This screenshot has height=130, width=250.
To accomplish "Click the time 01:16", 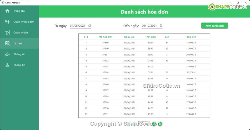I will click(x=150, y=61).
